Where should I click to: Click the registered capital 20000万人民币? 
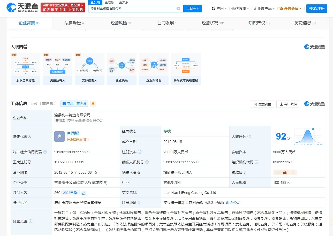click(176, 152)
